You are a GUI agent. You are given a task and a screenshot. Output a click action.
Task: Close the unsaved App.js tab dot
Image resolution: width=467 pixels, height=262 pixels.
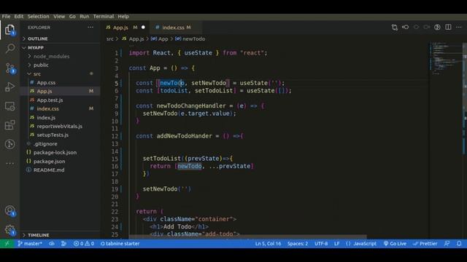(x=143, y=28)
